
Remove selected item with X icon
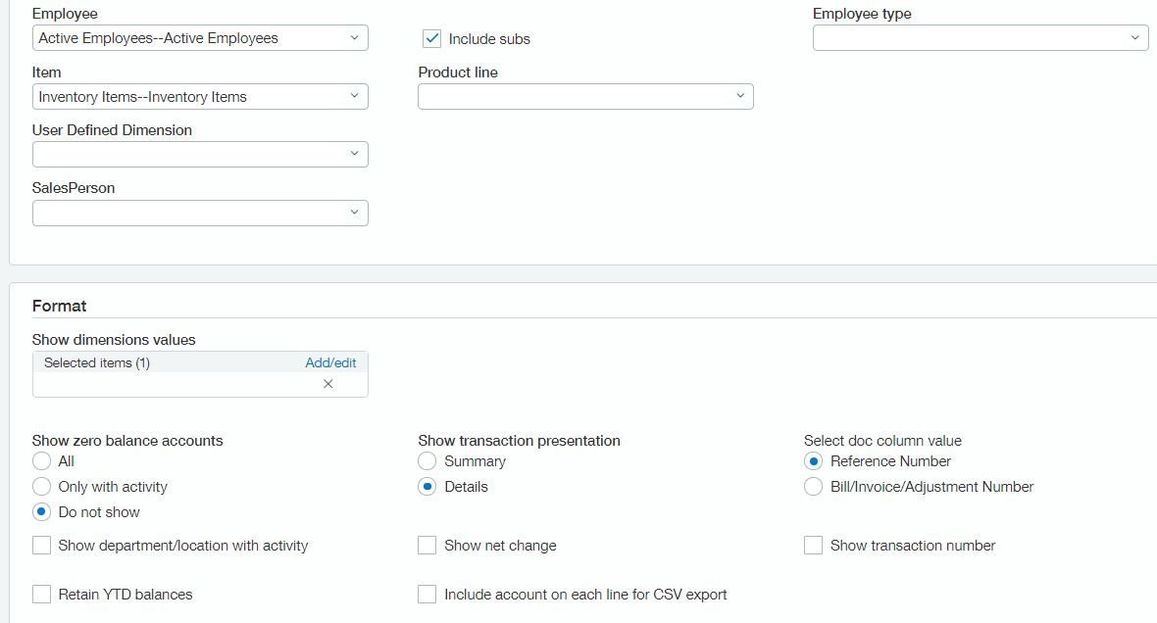coord(328,384)
